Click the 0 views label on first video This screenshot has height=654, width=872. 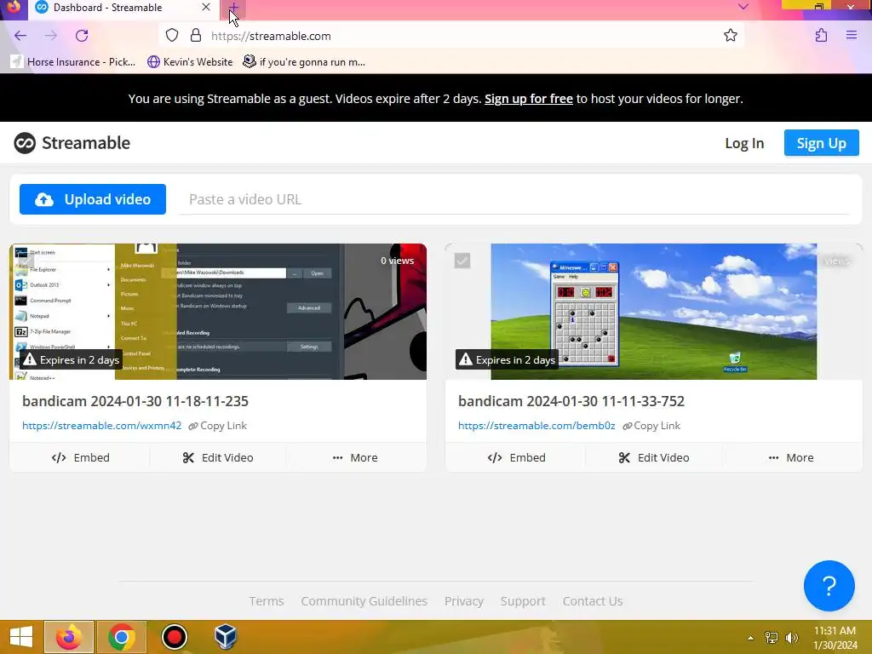[x=397, y=261]
